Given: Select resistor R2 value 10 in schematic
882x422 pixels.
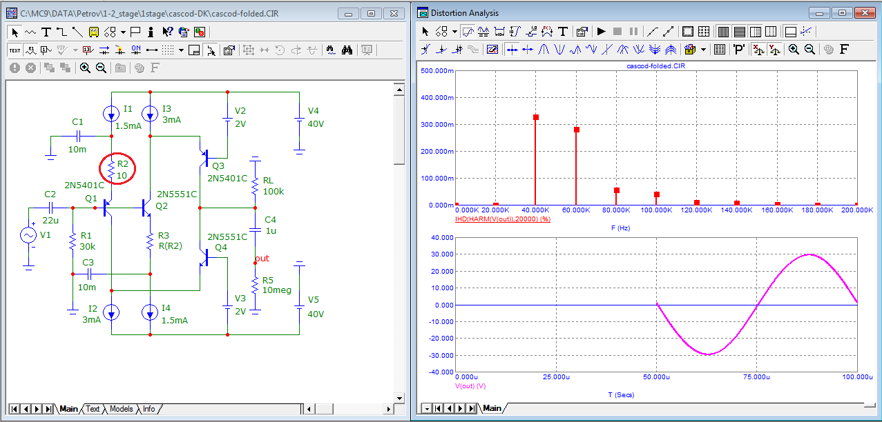Looking at the screenshot, I should pos(122,177).
